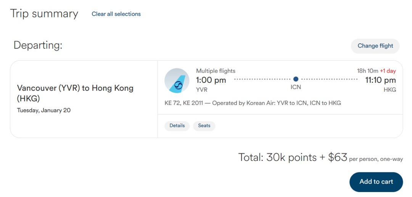Click the Korean Air airline logo
This screenshot has width=412, height=197.
[x=177, y=81]
